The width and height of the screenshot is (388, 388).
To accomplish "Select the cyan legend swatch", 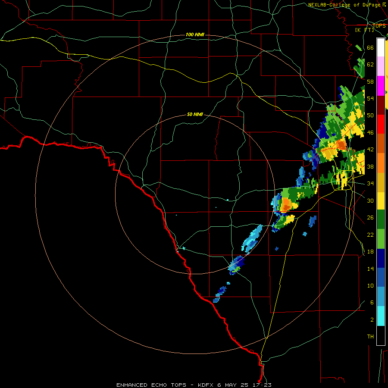I will coord(381,316).
